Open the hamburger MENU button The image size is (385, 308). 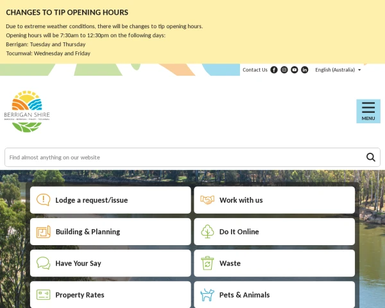(x=368, y=111)
